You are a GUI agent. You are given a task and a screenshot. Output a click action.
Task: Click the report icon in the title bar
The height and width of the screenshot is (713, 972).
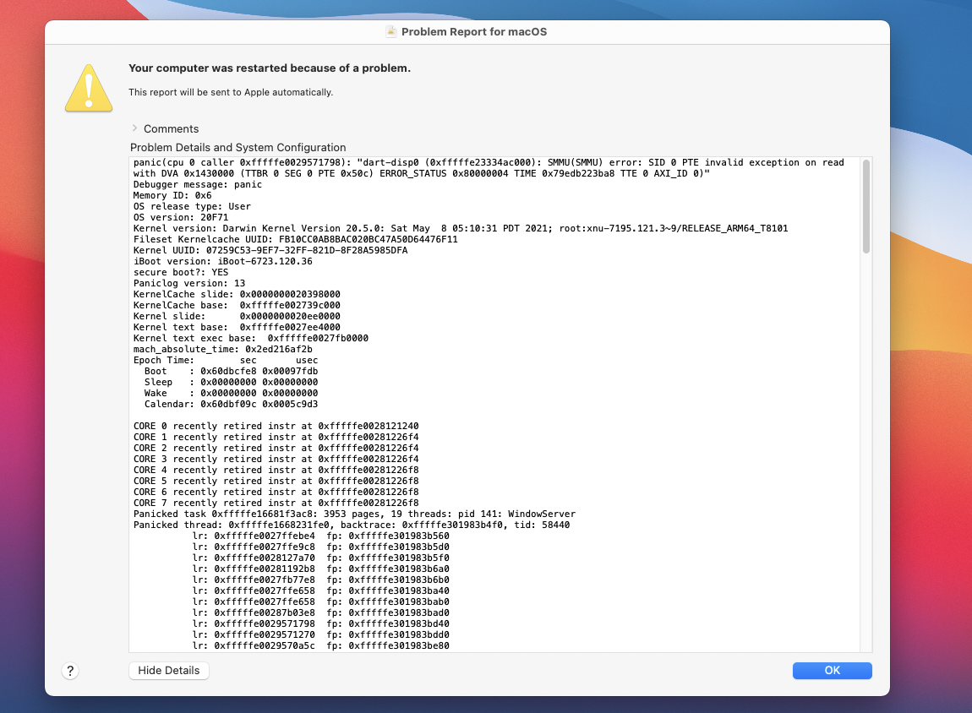click(x=390, y=31)
